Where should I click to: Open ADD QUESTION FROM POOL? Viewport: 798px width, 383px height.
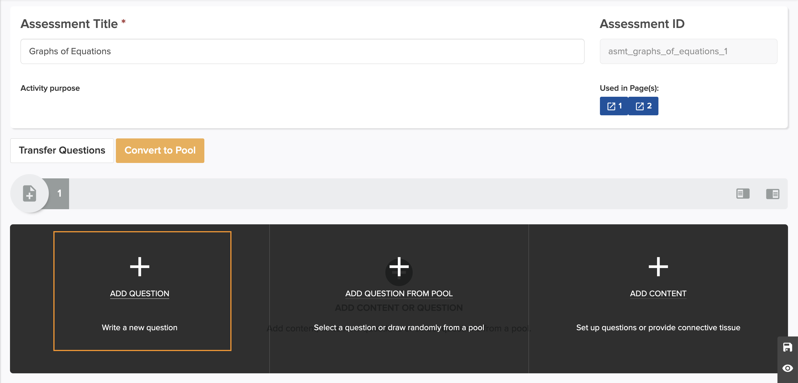pyautogui.click(x=399, y=294)
